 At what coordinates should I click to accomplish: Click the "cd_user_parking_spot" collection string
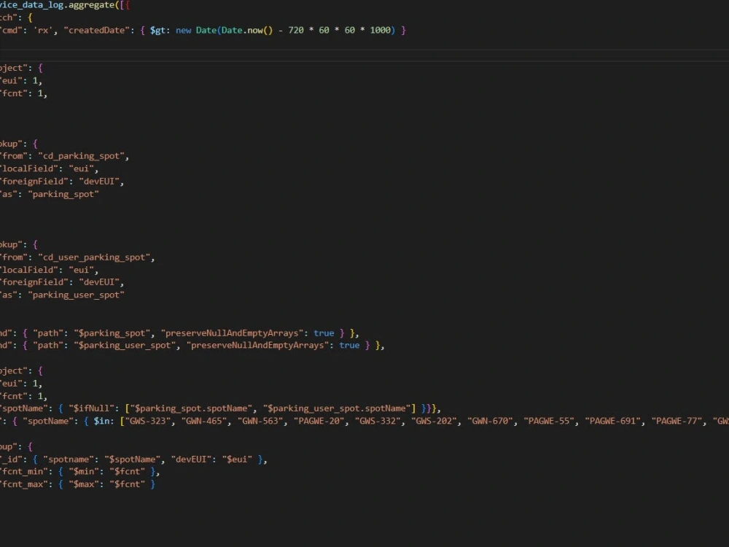94,257
